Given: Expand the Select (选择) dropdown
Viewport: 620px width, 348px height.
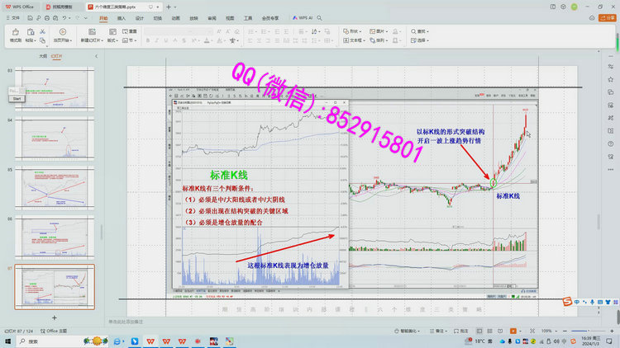Looking at the screenshot, I should tap(422, 40).
